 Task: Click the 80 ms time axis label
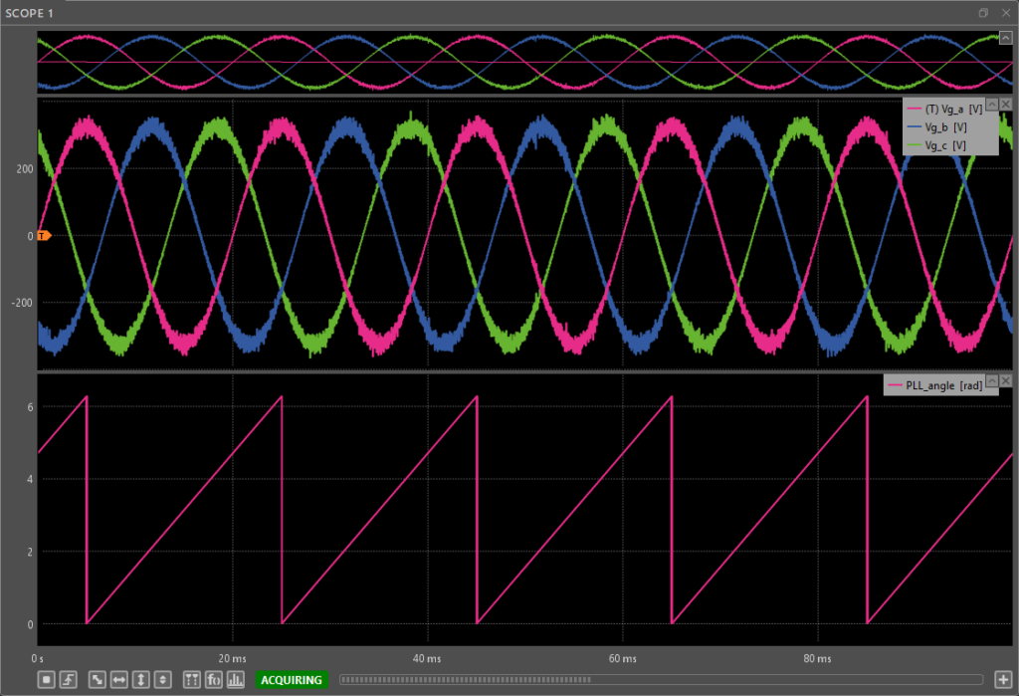click(818, 658)
